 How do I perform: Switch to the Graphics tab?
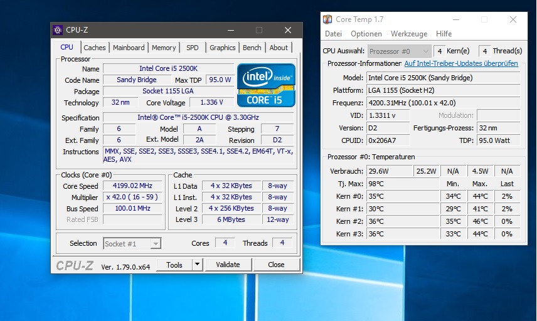223,48
